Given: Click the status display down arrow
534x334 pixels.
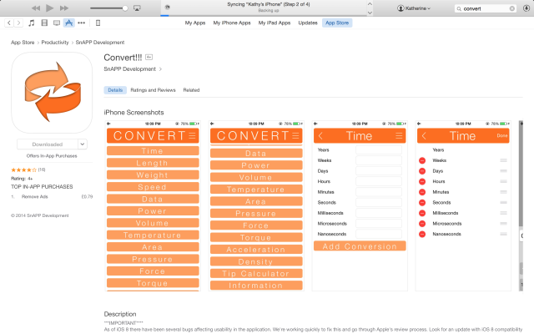Looking at the screenshot, I should click(370, 13).
